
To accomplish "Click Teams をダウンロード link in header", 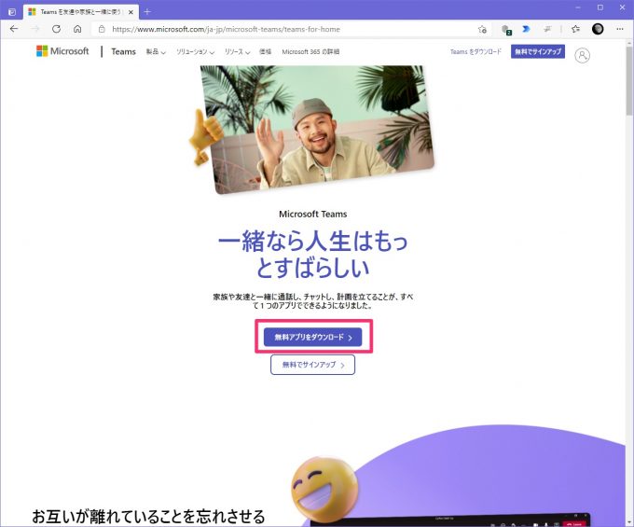I will (x=475, y=52).
